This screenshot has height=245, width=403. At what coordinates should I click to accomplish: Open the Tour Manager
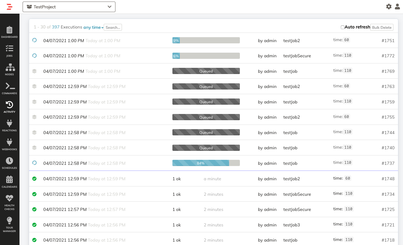(x=9, y=221)
